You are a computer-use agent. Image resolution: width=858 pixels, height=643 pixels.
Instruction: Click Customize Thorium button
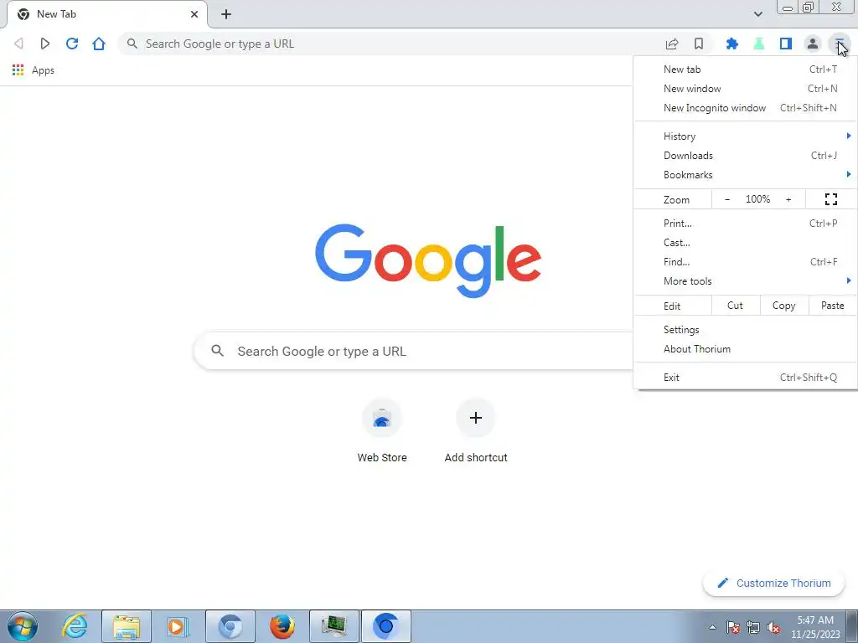click(773, 583)
